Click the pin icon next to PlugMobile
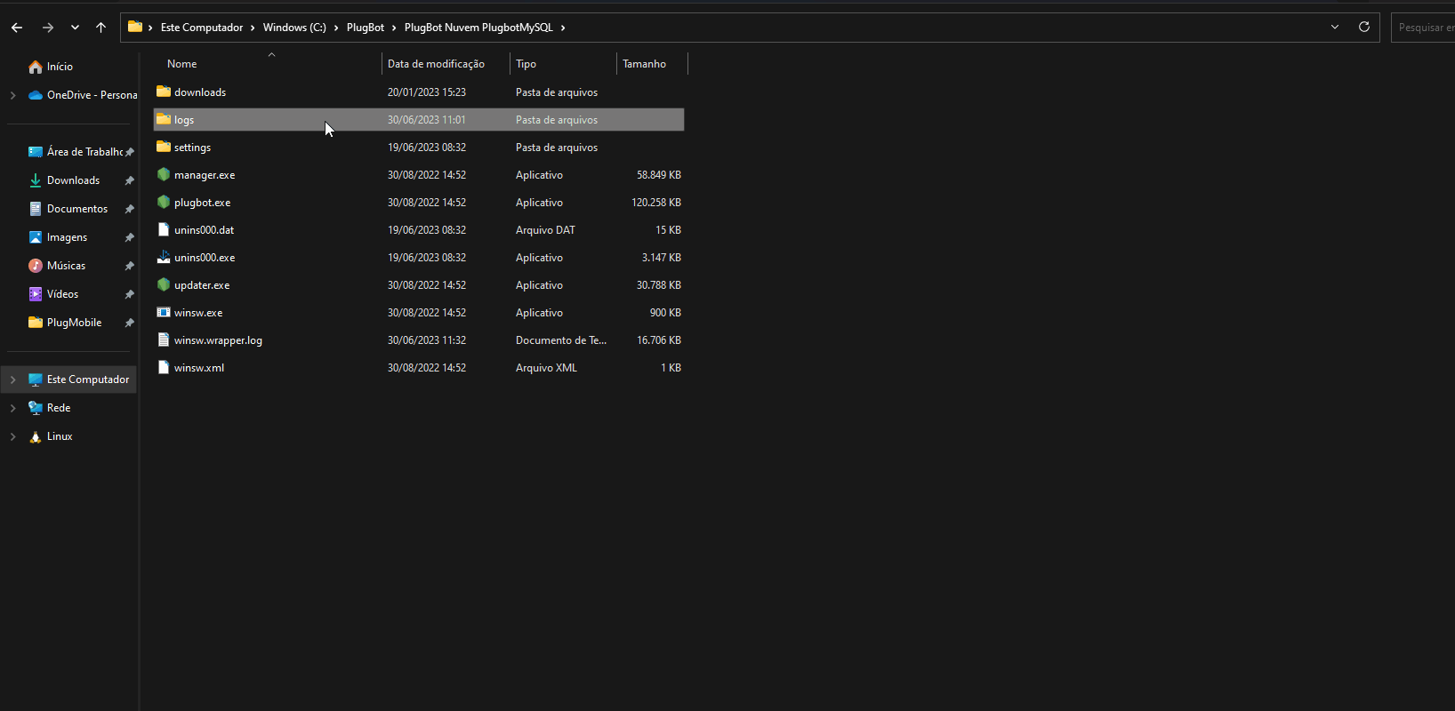Viewport: 1455px width, 711px height. click(129, 323)
